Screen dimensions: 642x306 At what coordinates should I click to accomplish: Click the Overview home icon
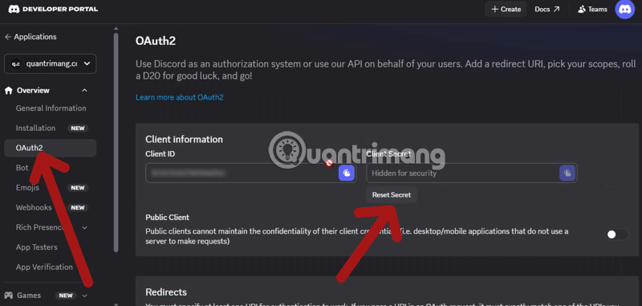9,91
